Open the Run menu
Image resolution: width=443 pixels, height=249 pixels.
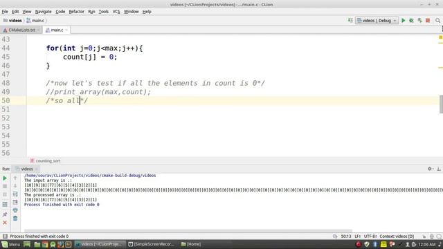[x=91, y=12]
